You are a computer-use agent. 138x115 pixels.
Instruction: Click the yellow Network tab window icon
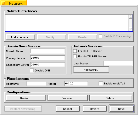[3, 3]
